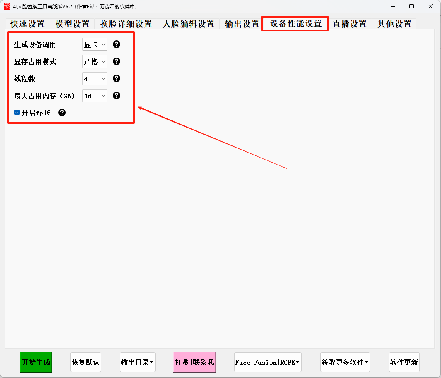Click help icon beside 生成设备调用

click(x=116, y=45)
